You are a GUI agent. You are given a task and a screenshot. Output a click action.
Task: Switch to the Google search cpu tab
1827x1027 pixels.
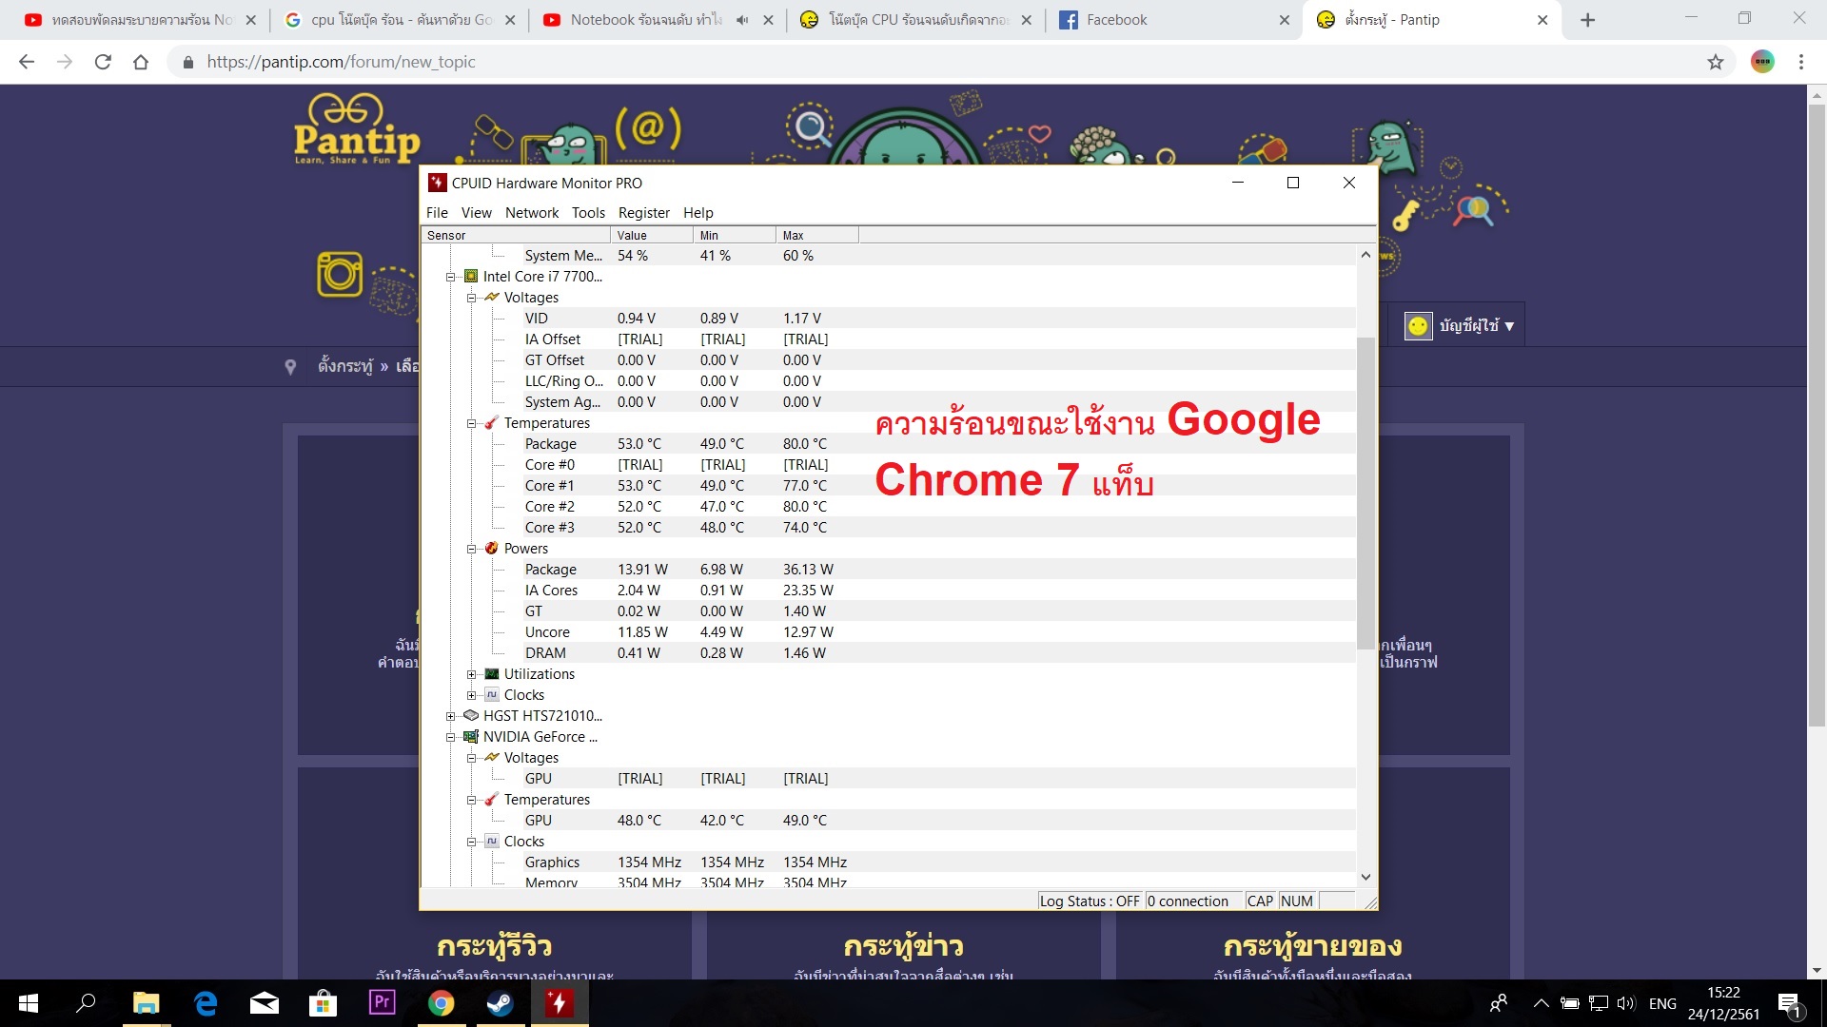tap(400, 20)
